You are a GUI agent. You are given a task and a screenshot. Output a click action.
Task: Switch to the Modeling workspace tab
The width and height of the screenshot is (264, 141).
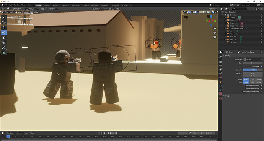(47, 5)
